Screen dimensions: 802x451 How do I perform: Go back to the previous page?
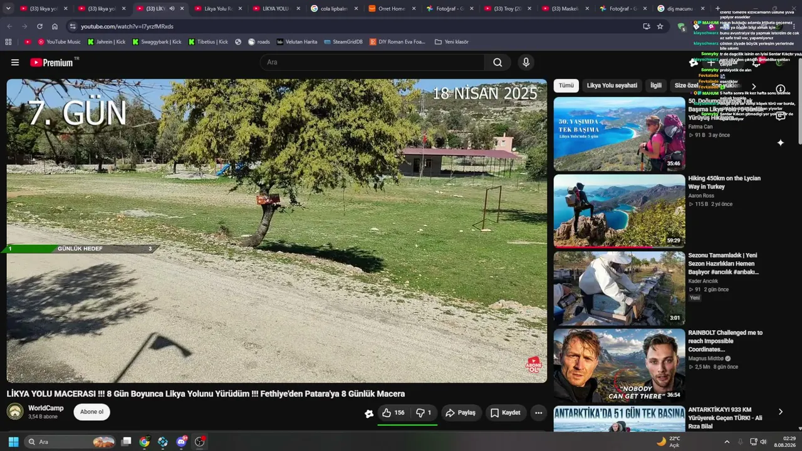click(9, 26)
